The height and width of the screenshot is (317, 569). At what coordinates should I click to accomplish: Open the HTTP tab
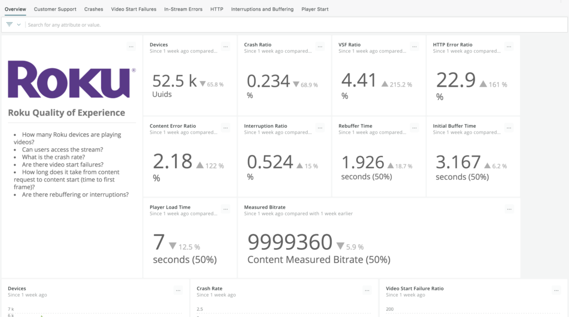(217, 9)
